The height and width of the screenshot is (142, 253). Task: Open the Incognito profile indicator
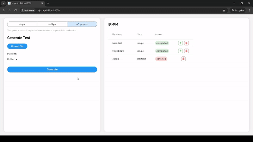click(238, 10)
